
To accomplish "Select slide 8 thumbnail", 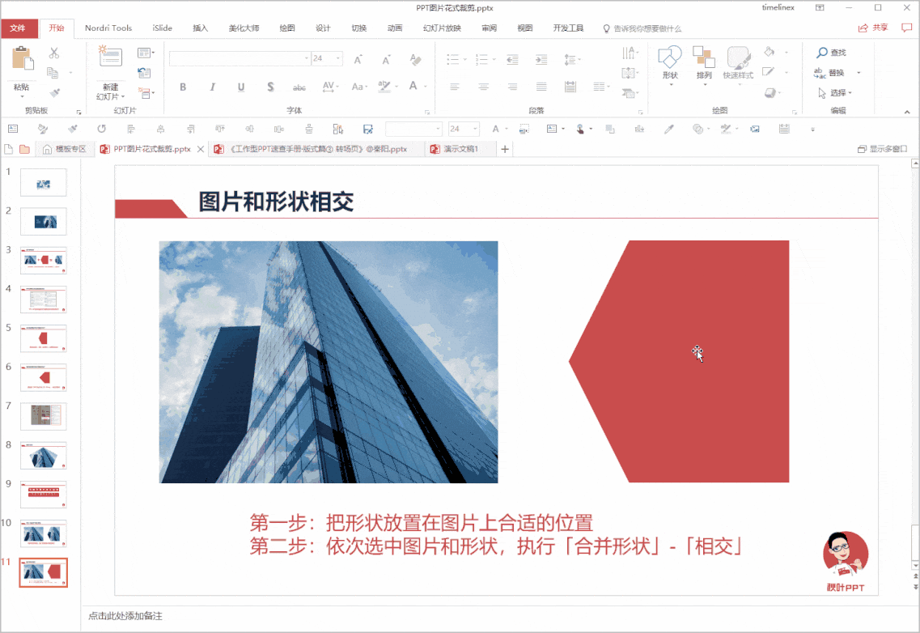I will coord(44,456).
